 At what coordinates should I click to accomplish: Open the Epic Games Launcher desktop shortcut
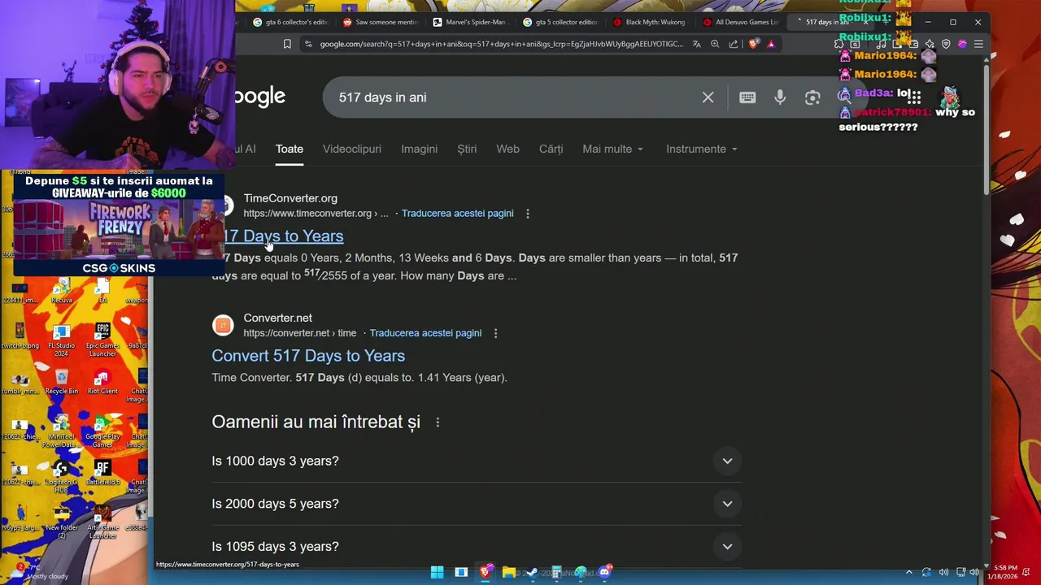point(102,340)
